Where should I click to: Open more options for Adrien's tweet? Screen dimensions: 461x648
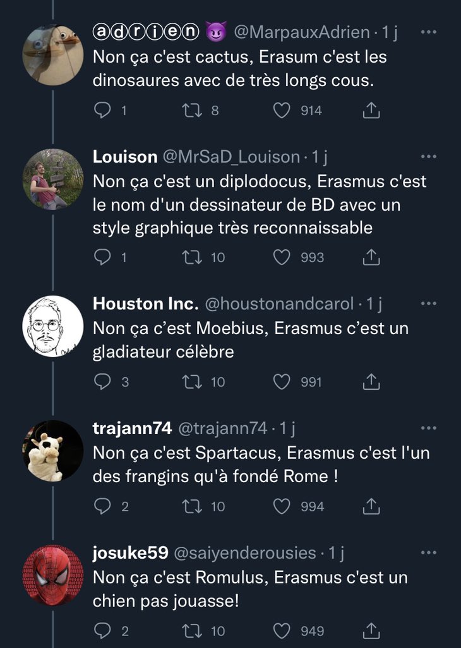click(429, 32)
